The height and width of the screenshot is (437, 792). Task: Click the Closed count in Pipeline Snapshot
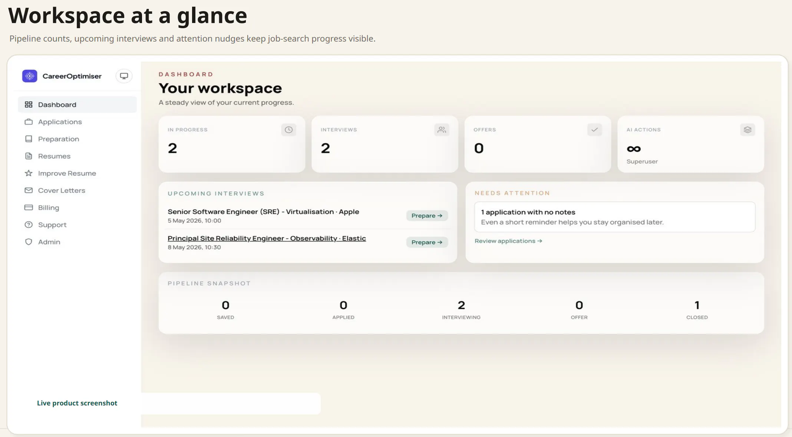(x=697, y=305)
